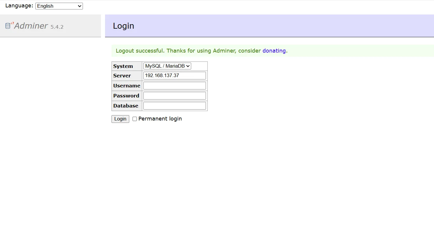
Task: Open the System database type dropdown
Action: coord(167,66)
